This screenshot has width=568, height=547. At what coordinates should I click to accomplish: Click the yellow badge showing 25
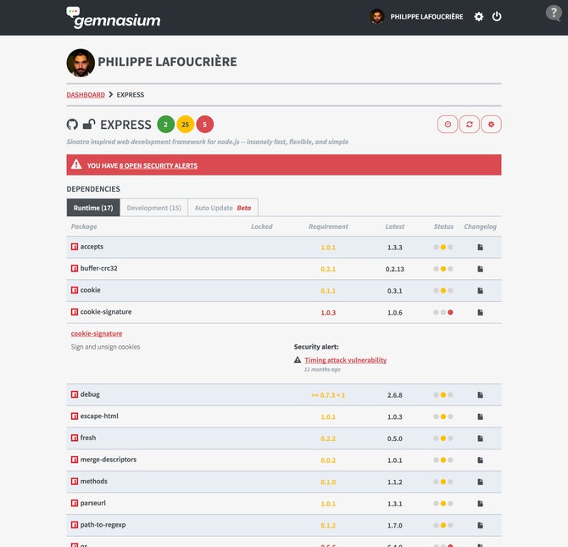click(185, 125)
